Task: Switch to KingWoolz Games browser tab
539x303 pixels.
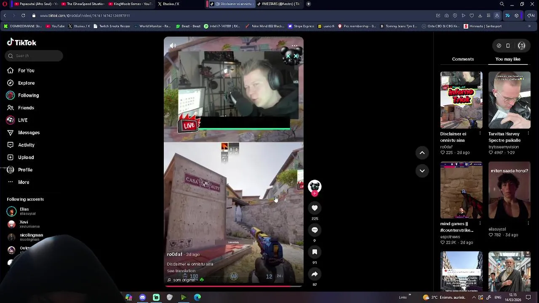Action: [x=130, y=4]
